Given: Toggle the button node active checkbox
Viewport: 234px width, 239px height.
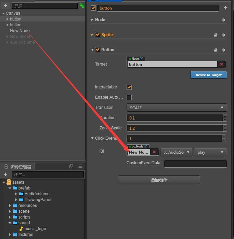Looking at the screenshot, I should pyautogui.click(x=93, y=8).
